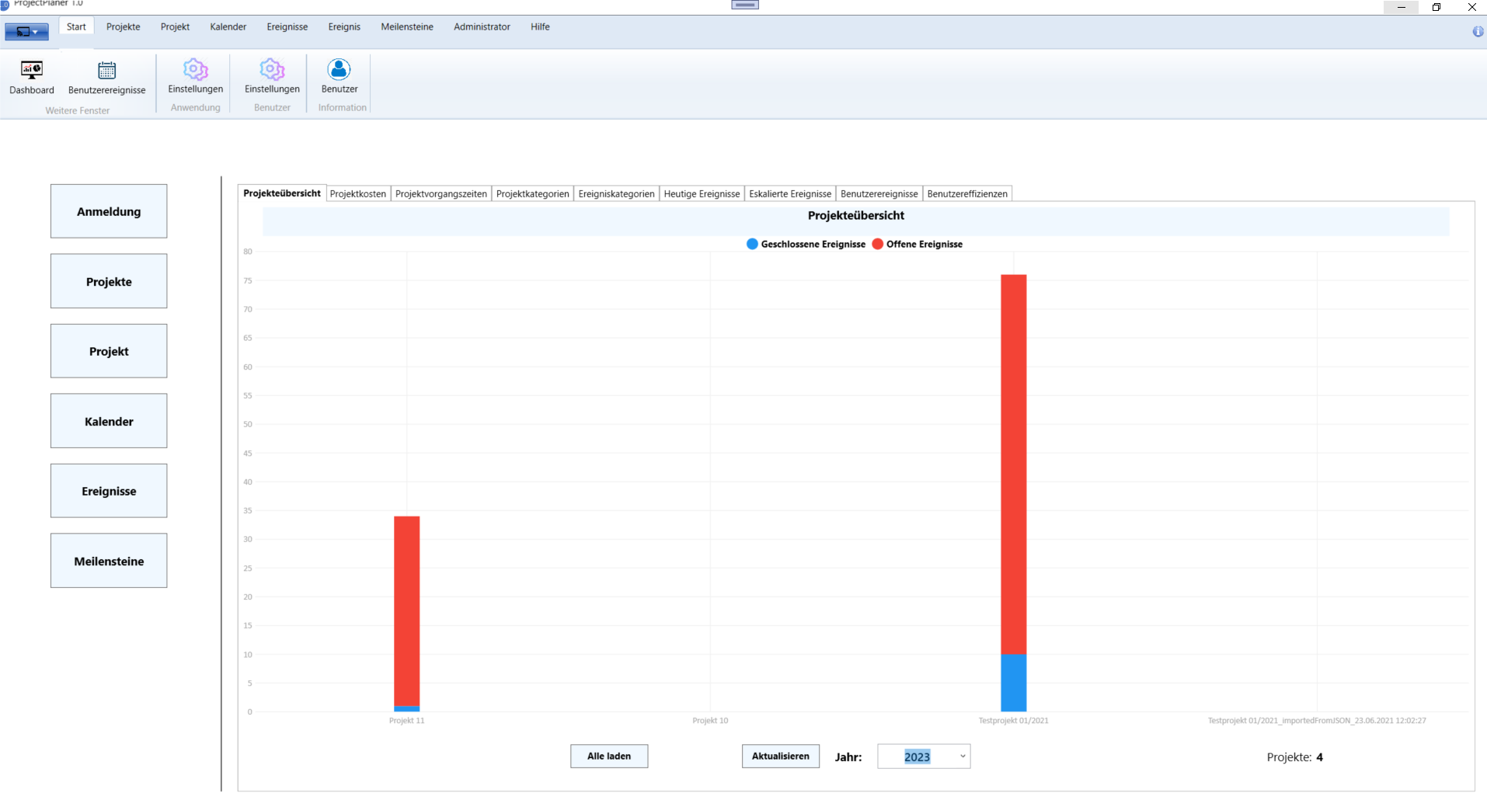
Task: Open Benutzerereignisse calendar icon in ribbon
Action: pyautogui.click(x=106, y=78)
